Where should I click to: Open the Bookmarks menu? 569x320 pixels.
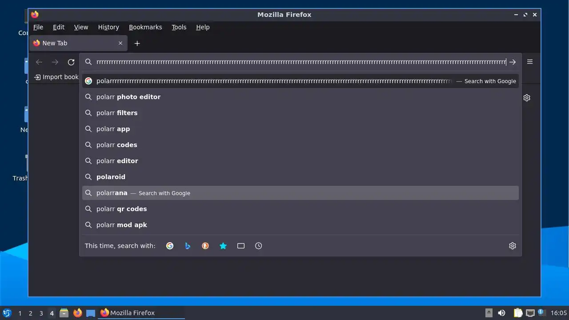[x=145, y=27]
